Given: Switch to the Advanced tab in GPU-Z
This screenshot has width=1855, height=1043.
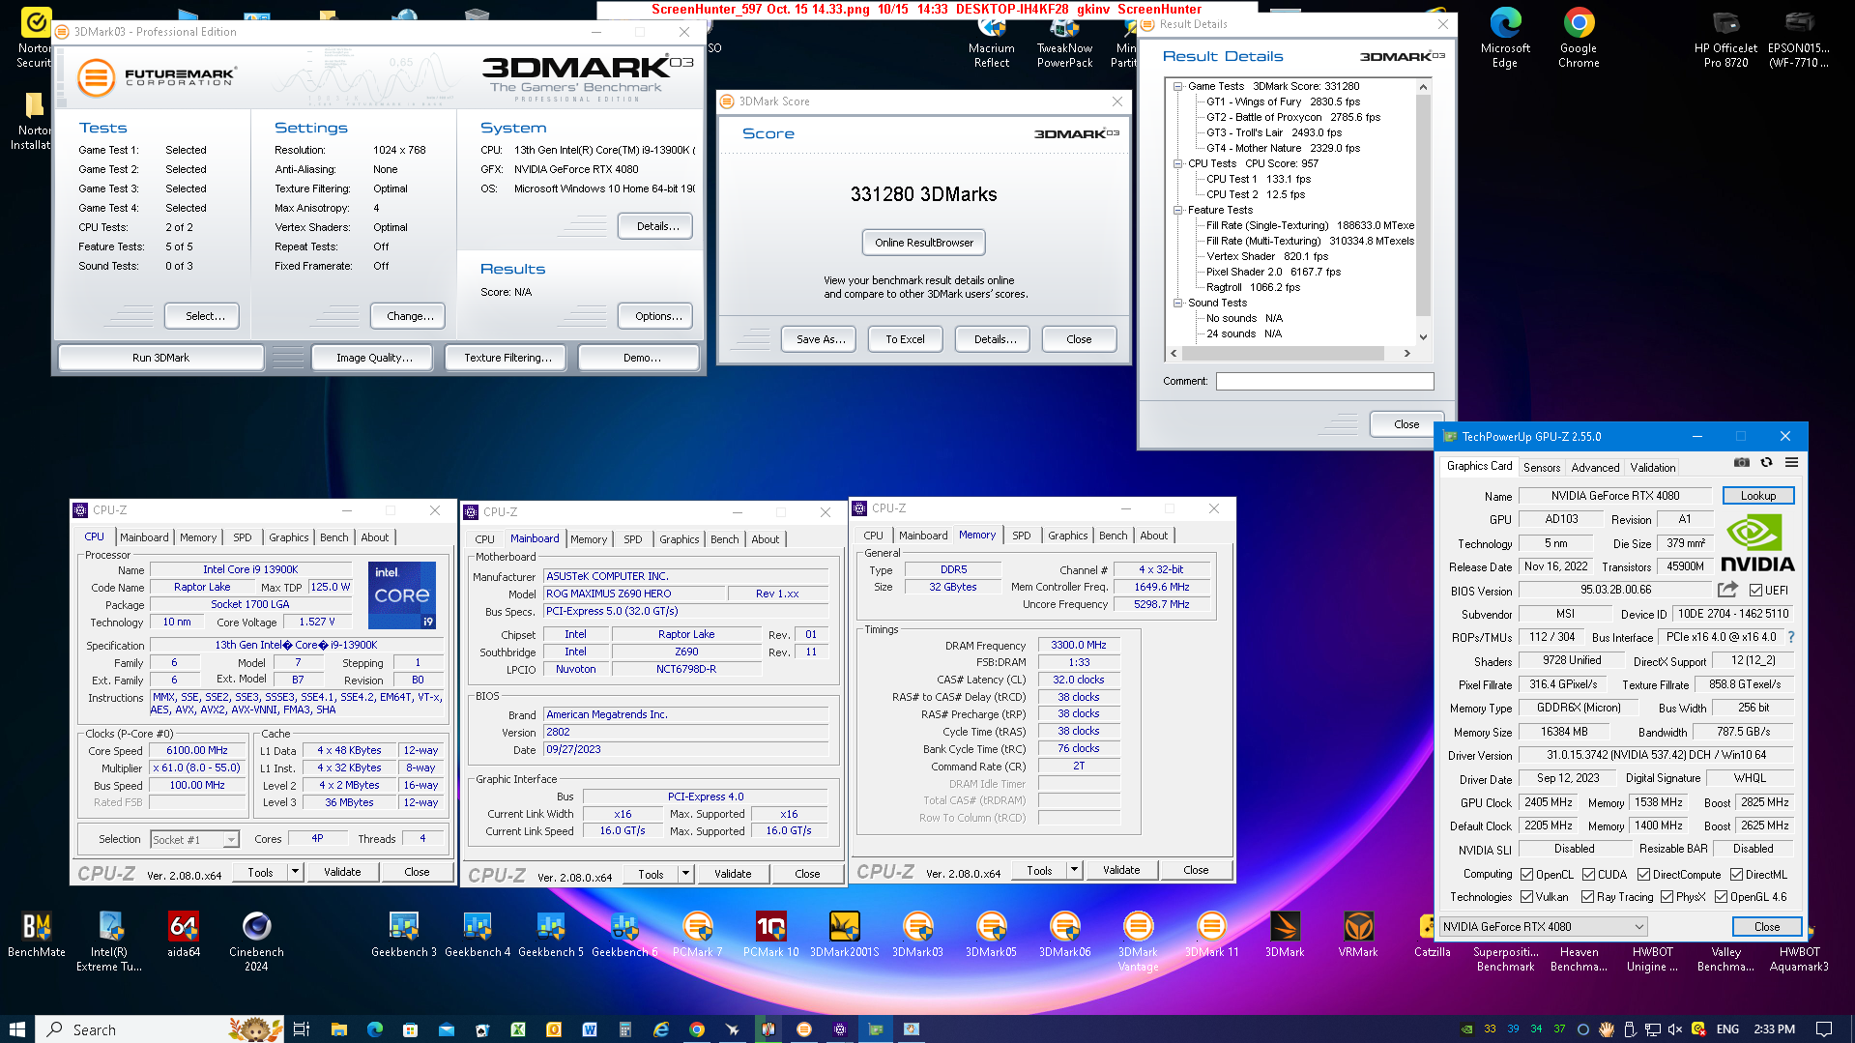Looking at the screenshot, I should 1595,468.
